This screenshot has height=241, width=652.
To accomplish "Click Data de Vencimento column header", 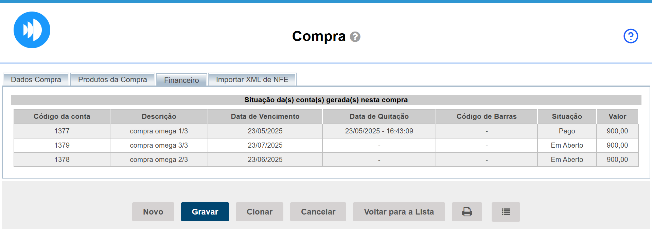I will (265, 116).
